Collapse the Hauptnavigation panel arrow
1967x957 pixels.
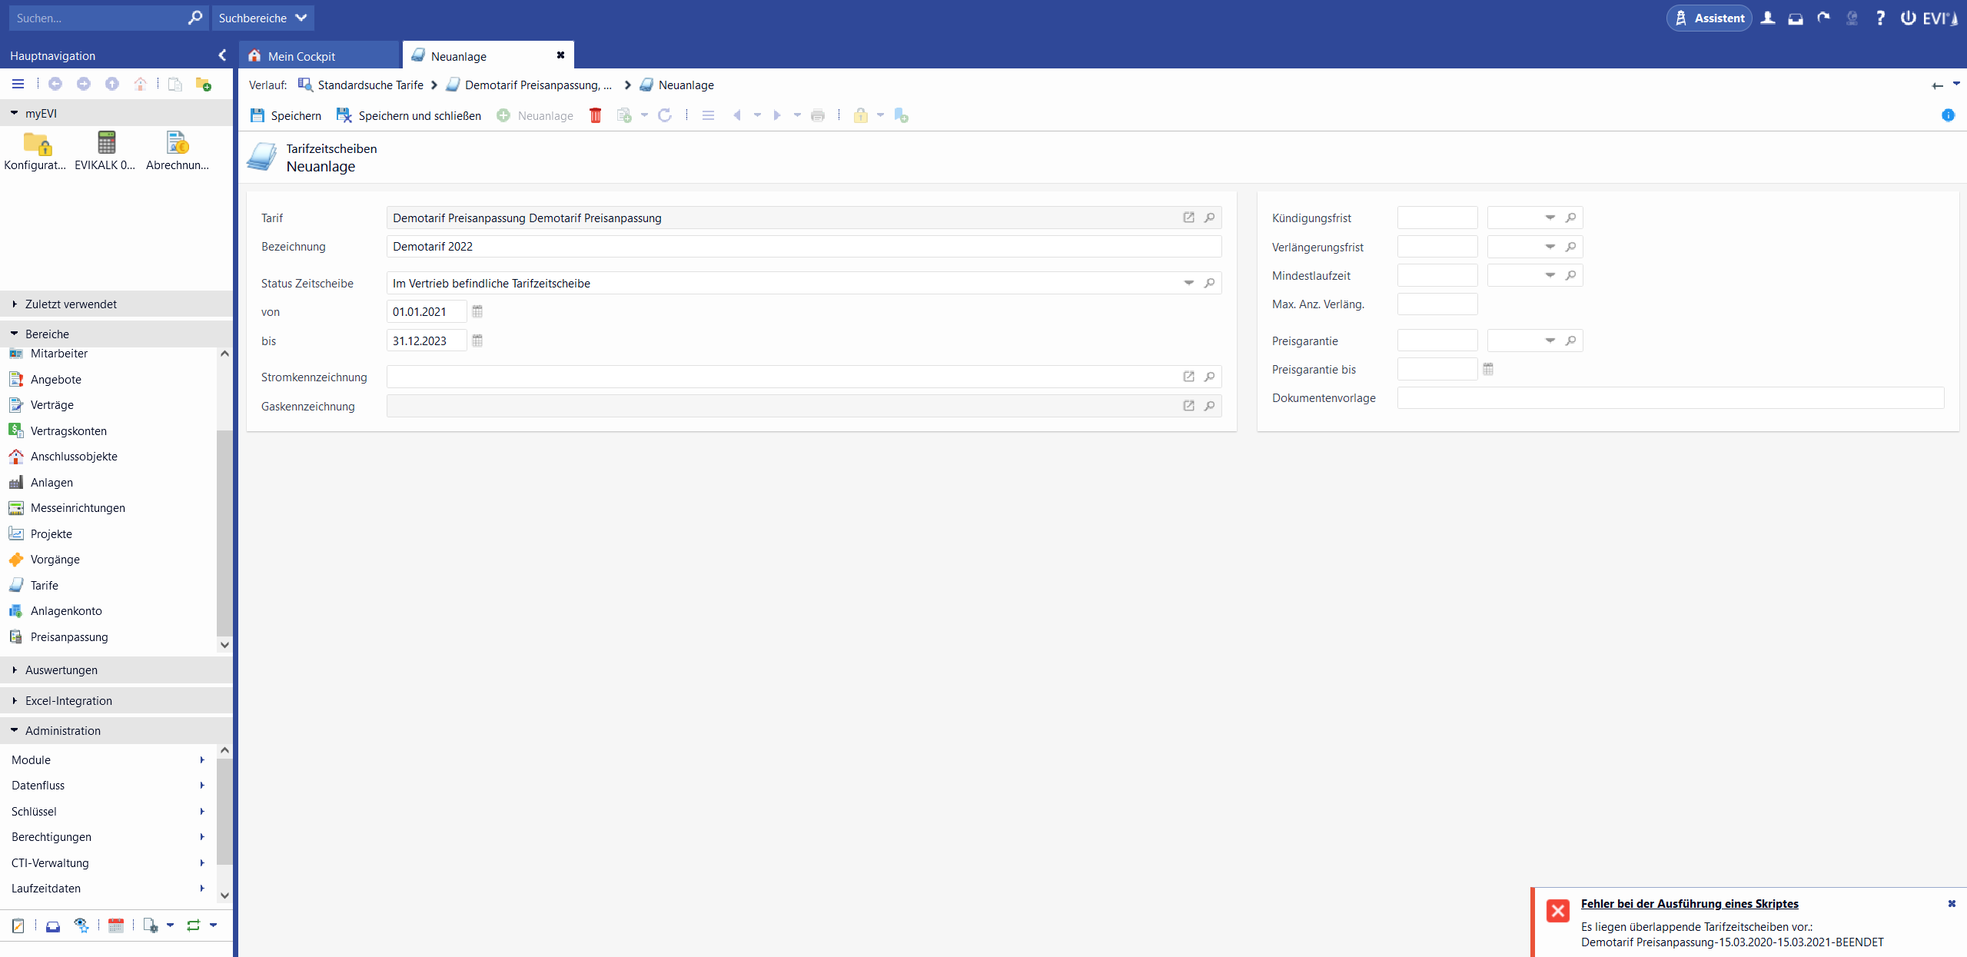click(222, 55)
